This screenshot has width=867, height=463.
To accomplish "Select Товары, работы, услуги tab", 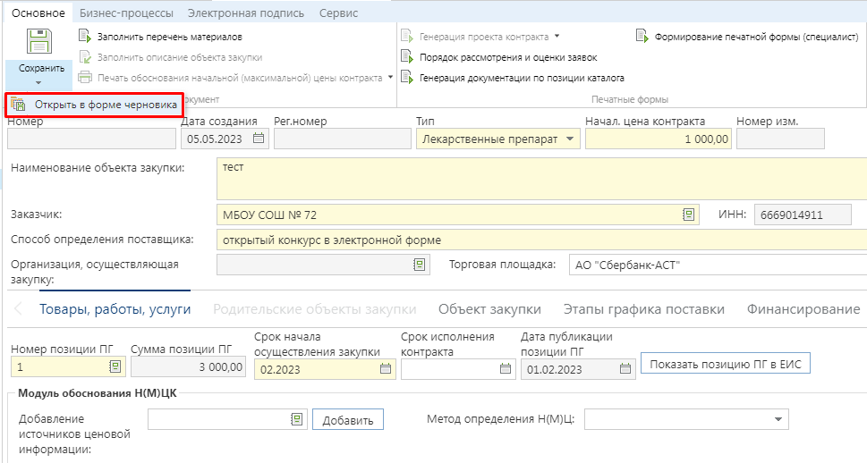I will click(x=115, y=309).
